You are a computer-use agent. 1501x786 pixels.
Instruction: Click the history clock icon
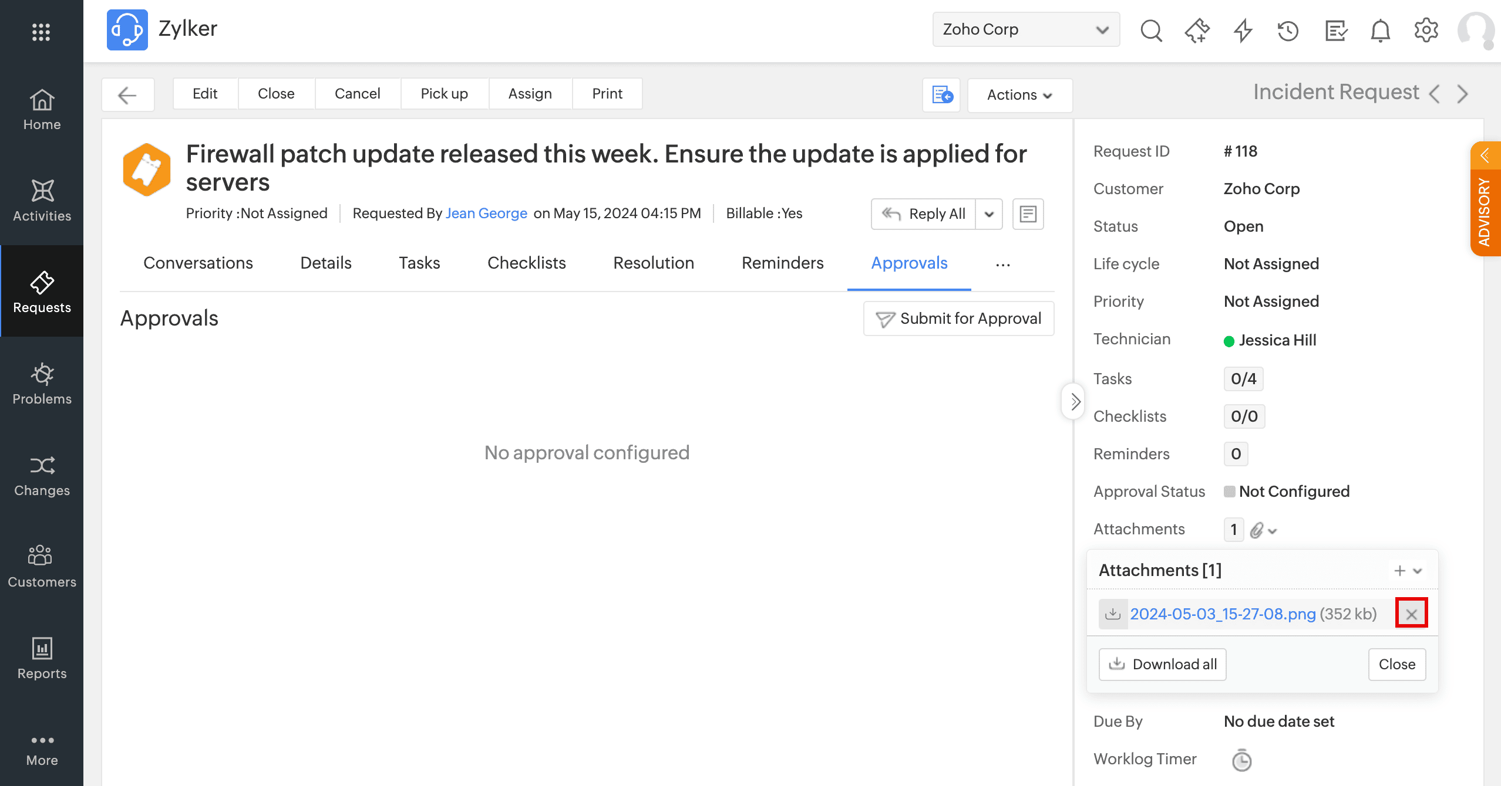(1288, 30)
